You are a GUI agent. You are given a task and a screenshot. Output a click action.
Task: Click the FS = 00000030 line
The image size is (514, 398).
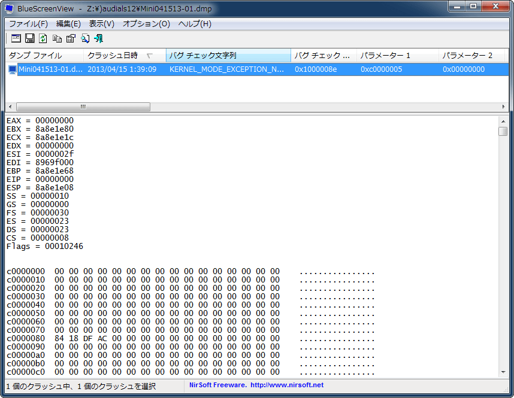pyautogui.click(x=38, y=213)
